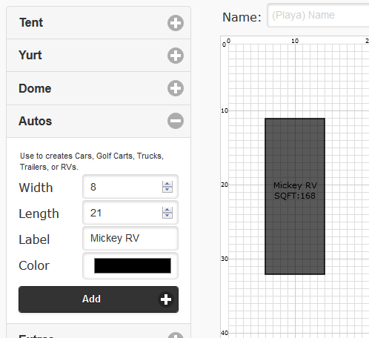Screen dimensions: 369x338
Task: Decrease Width value with down arrow
Action: 167,190
